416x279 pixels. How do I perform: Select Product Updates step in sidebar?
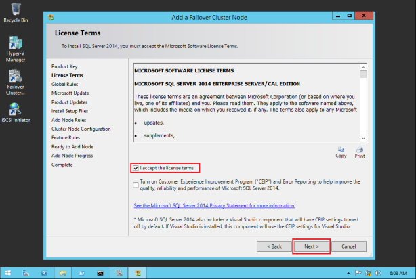(x=69, y=102)
